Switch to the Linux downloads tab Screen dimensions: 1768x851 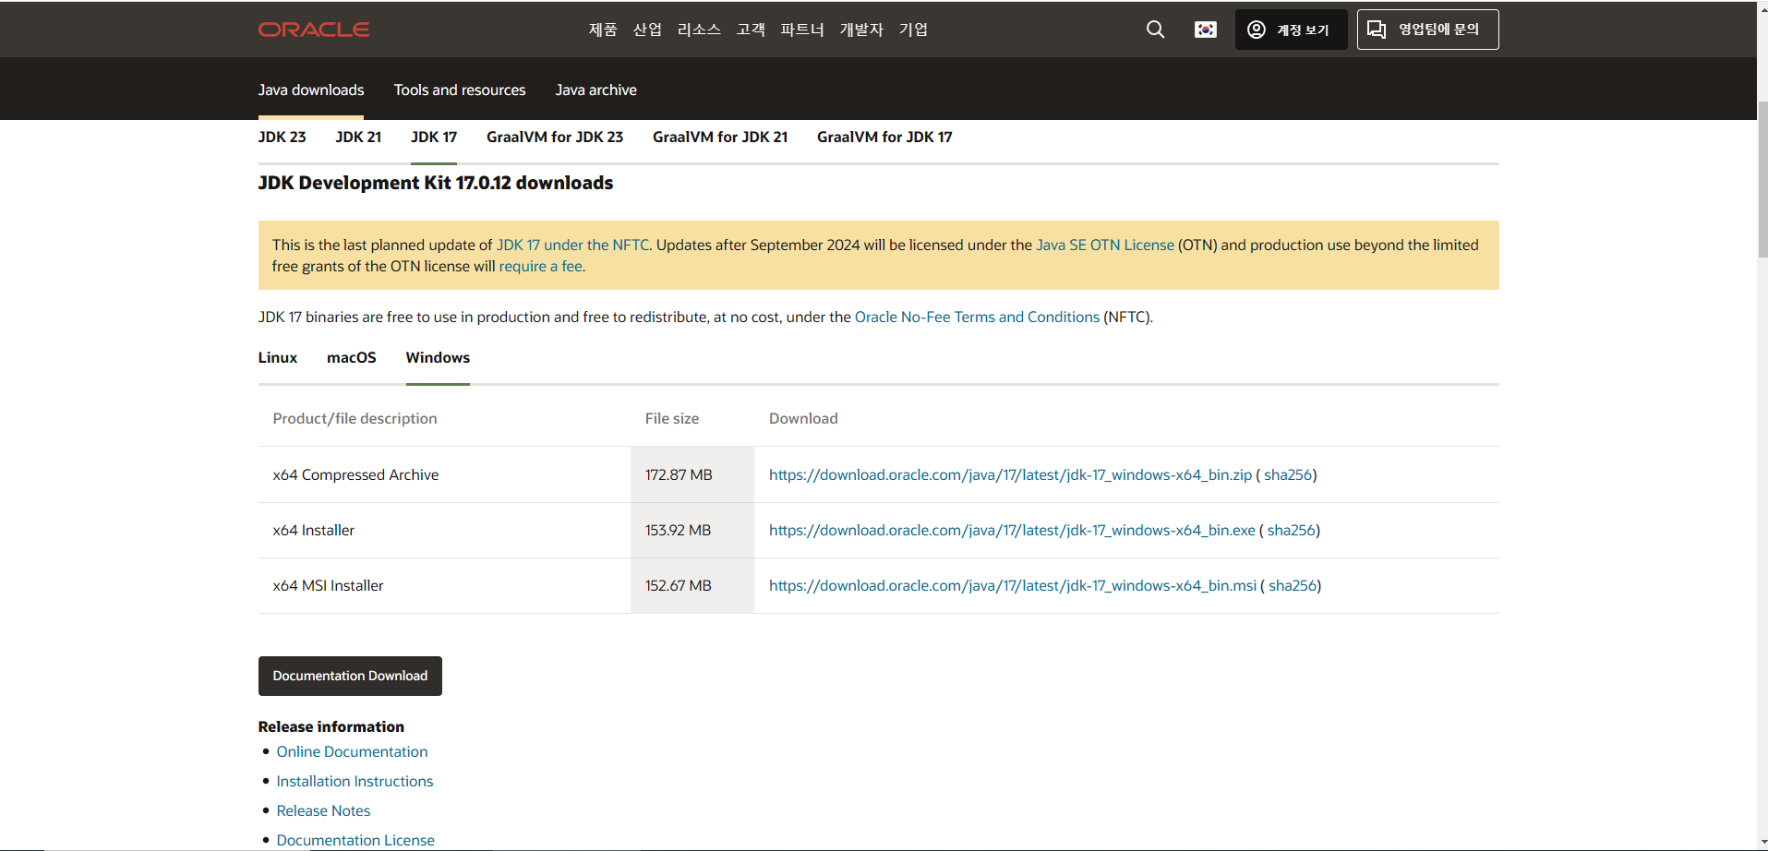pyautogui.click(x=278, y=357)
